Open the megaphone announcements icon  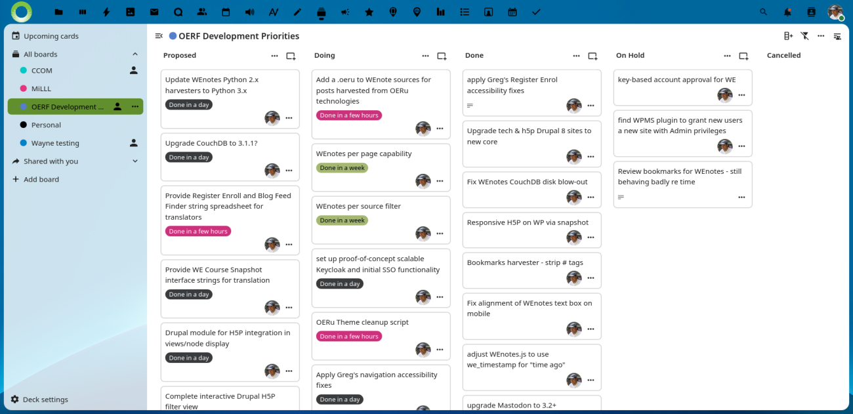pyautogui.click(x=345, y=12)
